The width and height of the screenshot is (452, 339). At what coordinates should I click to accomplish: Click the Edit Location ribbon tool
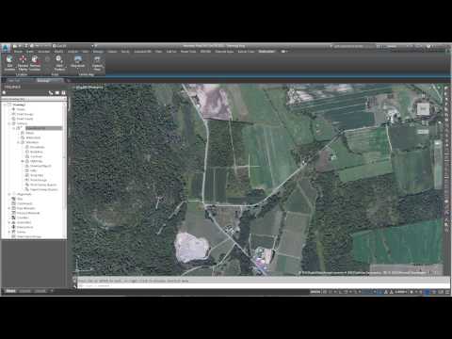[x=9, y=63]
